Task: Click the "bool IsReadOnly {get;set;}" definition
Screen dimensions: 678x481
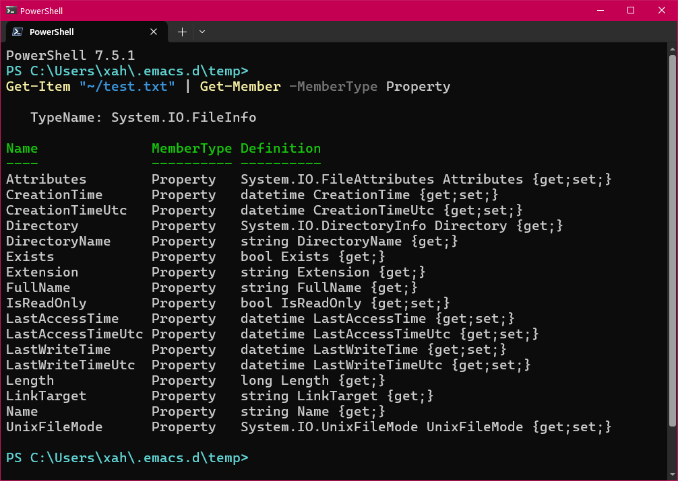Action: pyautogui.click(x=346, y=303)
